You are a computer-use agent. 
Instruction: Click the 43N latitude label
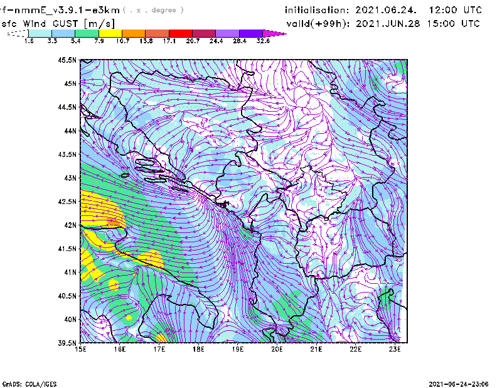(70, 178)
